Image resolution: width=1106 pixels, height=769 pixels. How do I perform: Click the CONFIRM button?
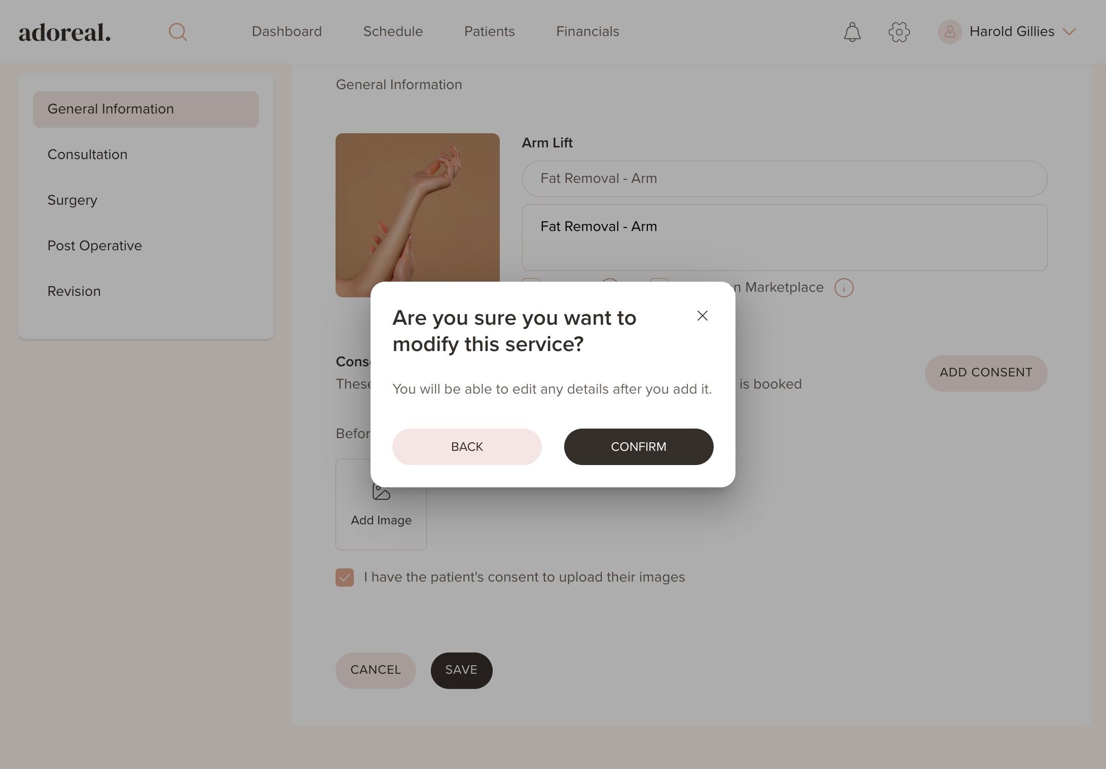(639, 447)
